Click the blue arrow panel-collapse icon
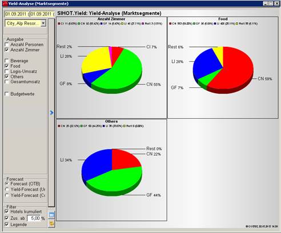The width and height of the screenshot is (281, 233). pyautogui.click(x=51, y=113)
